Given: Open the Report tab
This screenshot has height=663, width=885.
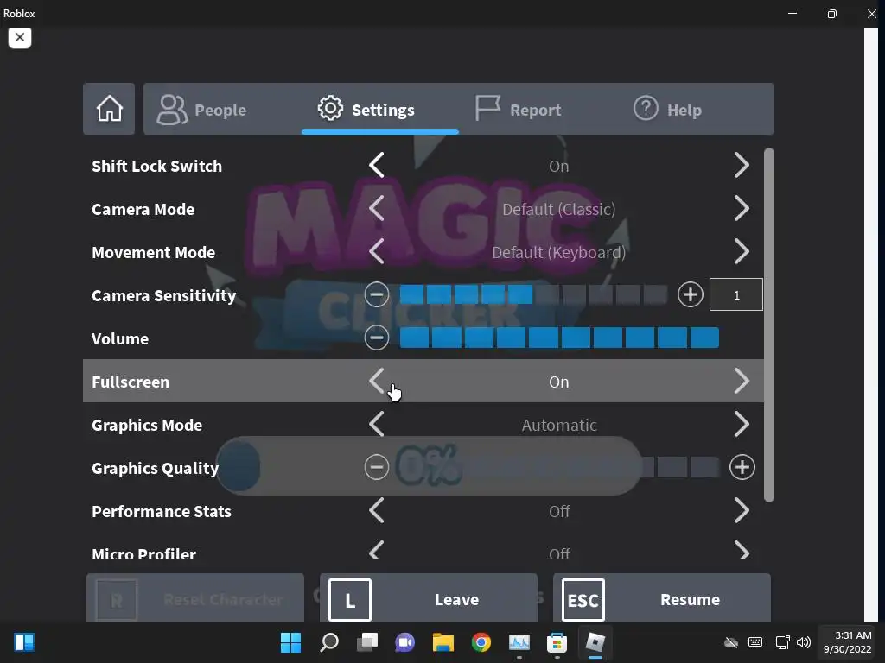Looking at the screenshot, I should 518,110.
